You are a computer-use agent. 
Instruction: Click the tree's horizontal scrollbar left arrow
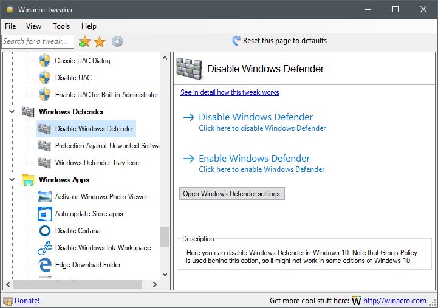coord(8,284)
